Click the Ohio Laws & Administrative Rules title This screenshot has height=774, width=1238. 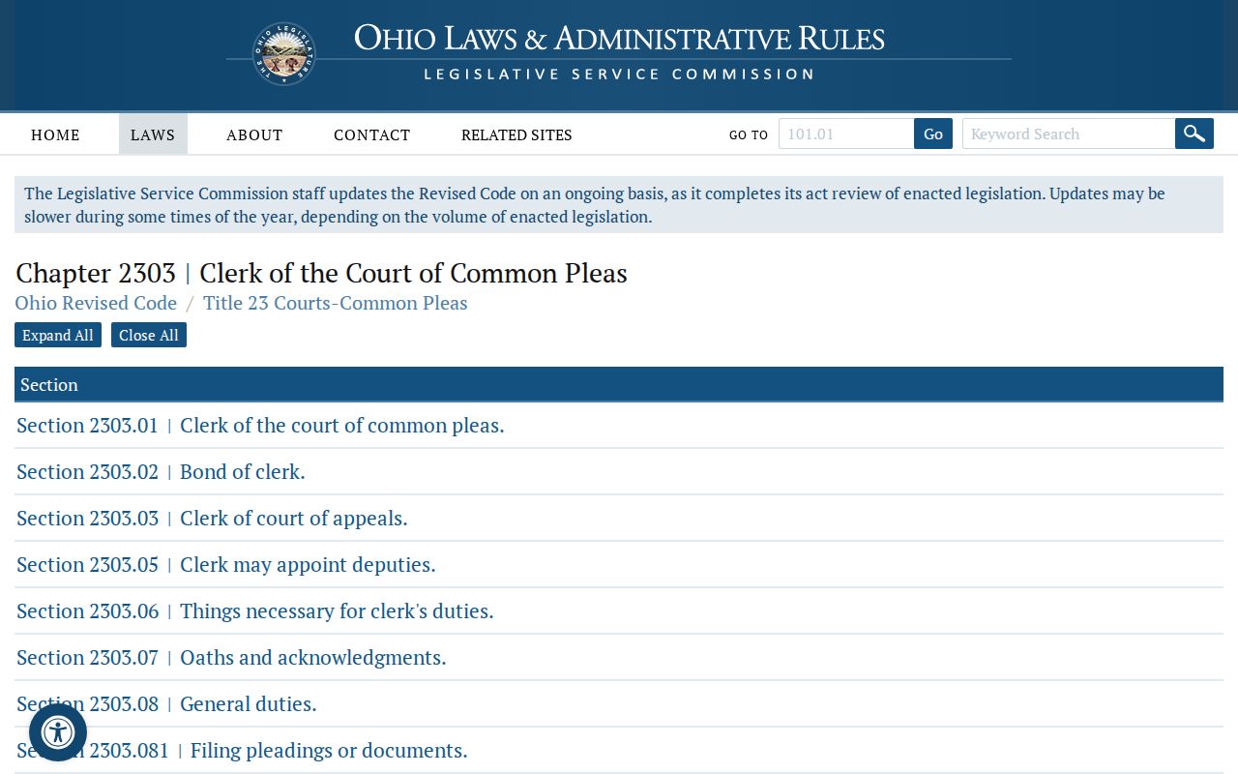(619, 39)
